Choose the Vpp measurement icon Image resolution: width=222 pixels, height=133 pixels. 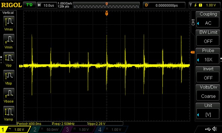[9, 57]
